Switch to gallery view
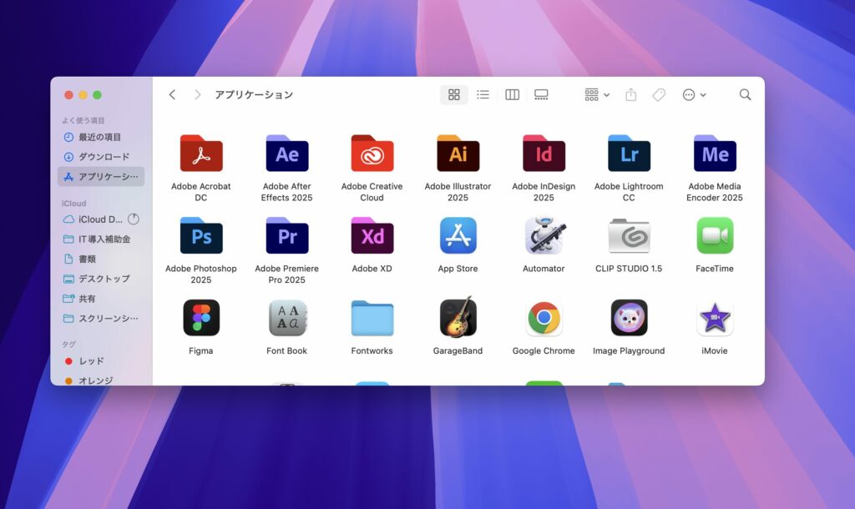The image size is (855, 509). [x=541, y=95]
